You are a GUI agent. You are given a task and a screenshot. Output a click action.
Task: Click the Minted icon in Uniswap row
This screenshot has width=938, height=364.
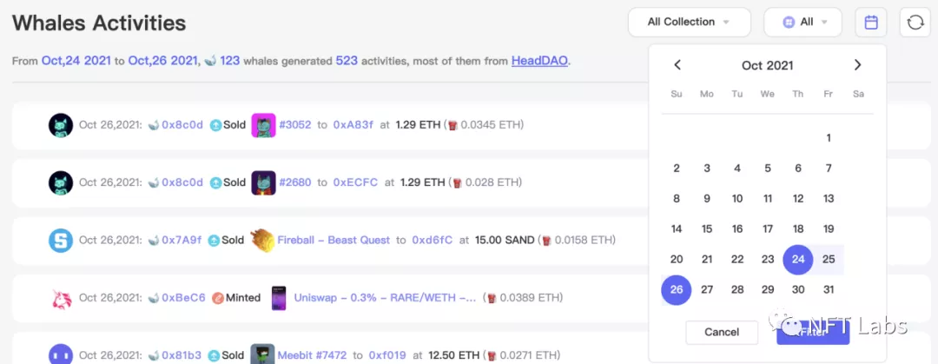(x=218, y=298)
